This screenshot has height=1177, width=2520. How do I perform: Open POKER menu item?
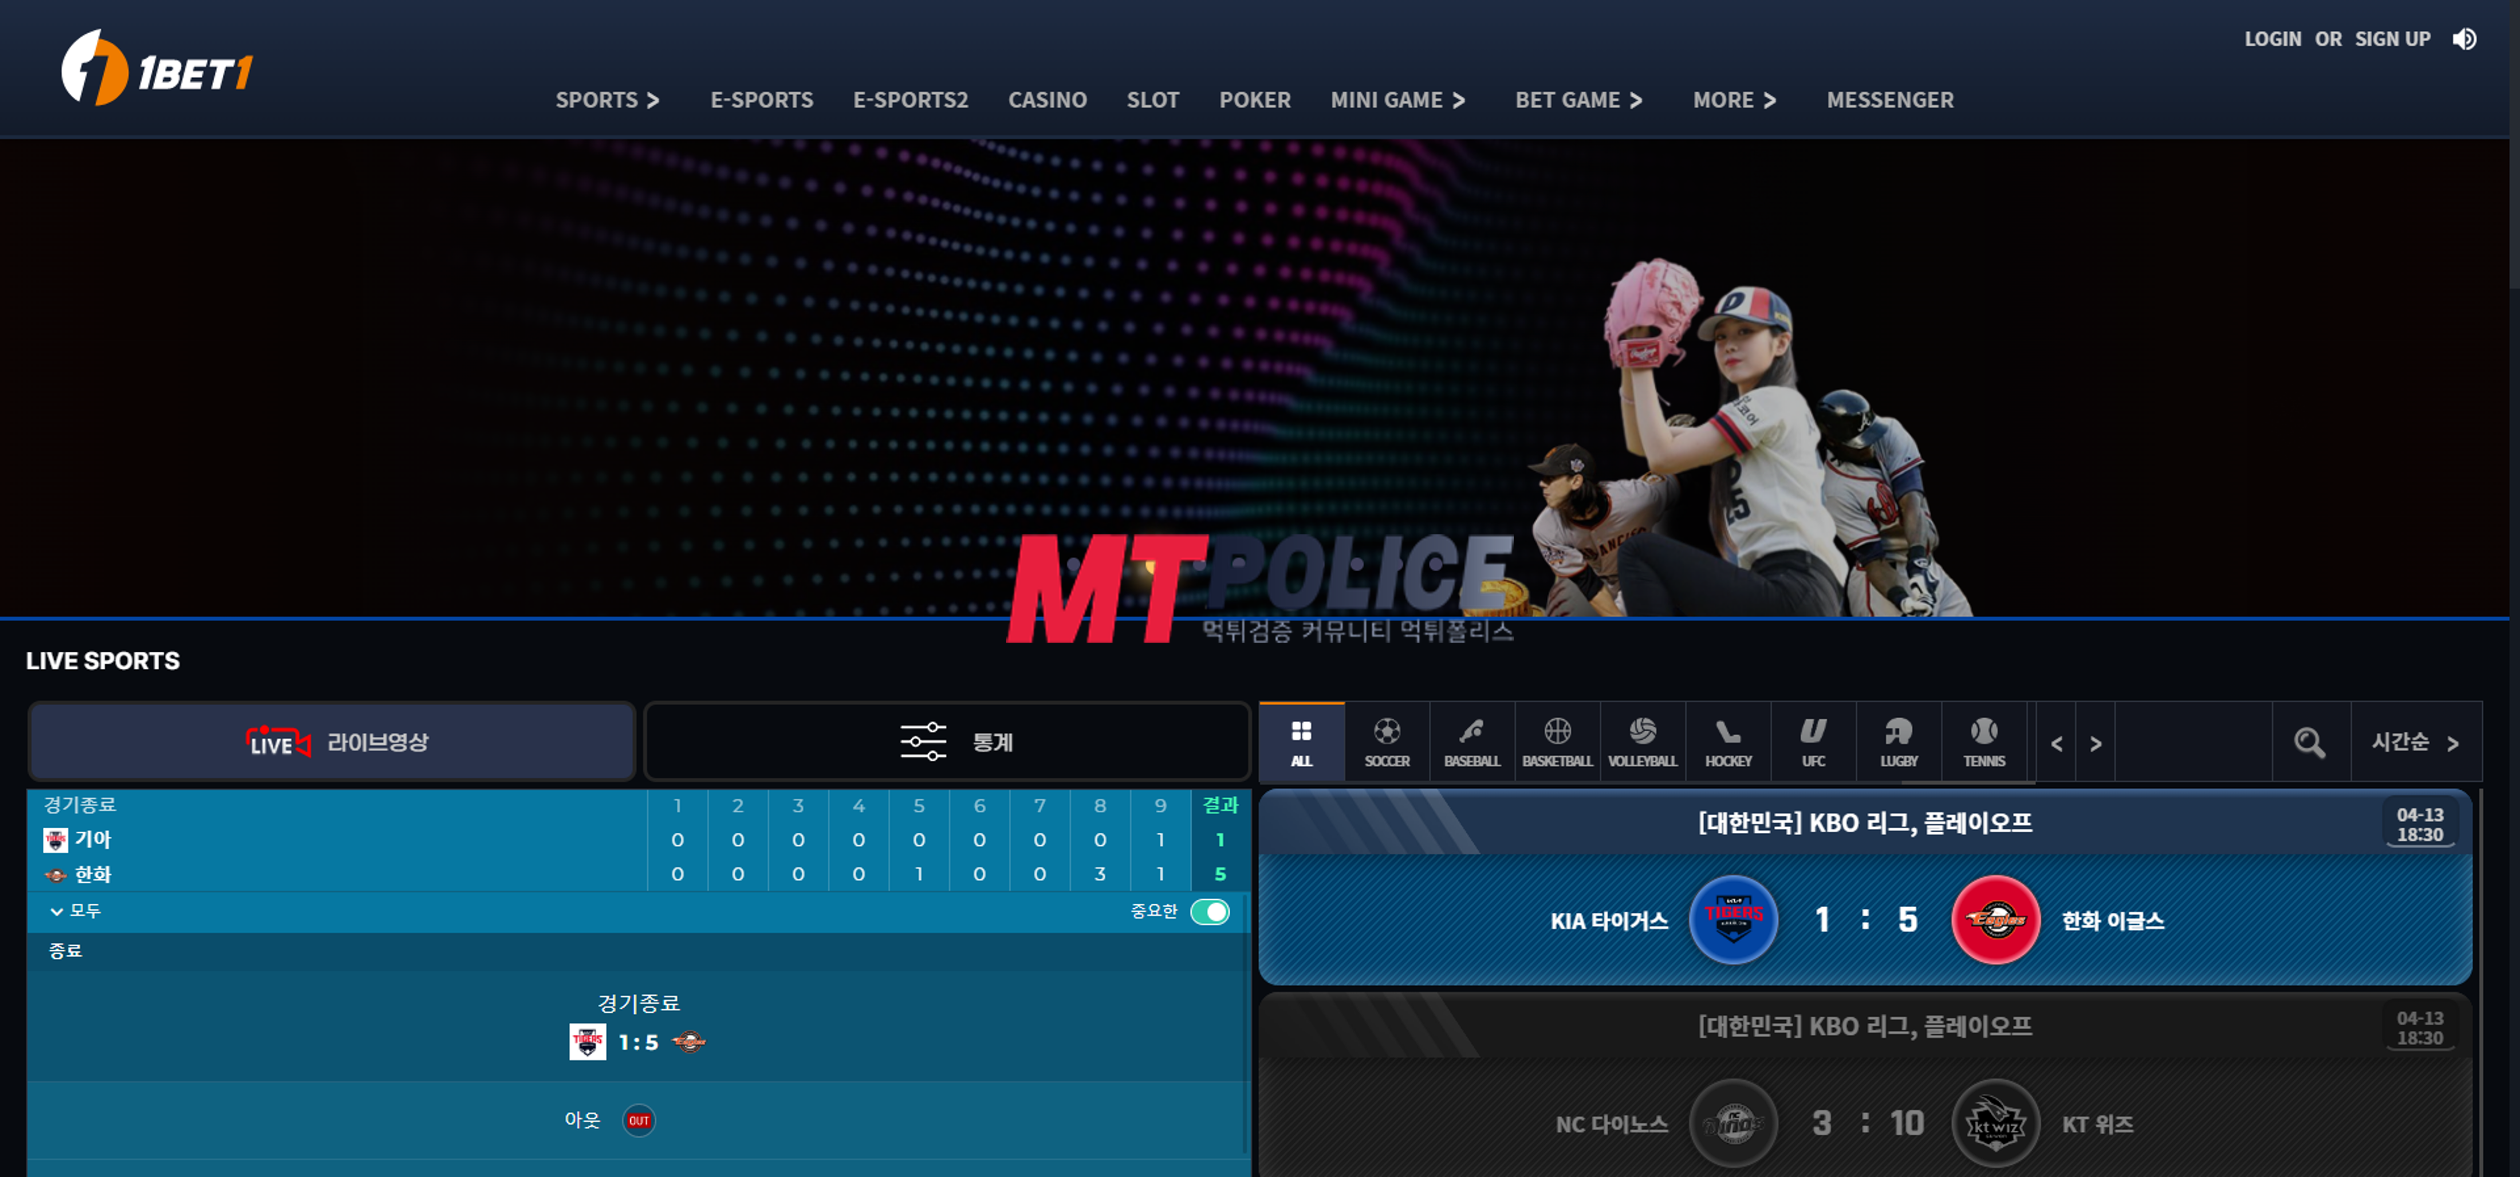[1255, 100]
